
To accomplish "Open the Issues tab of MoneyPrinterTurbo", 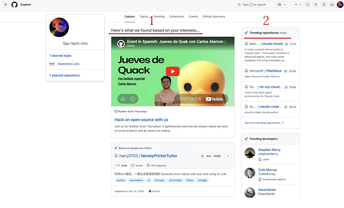I will 137,165.
